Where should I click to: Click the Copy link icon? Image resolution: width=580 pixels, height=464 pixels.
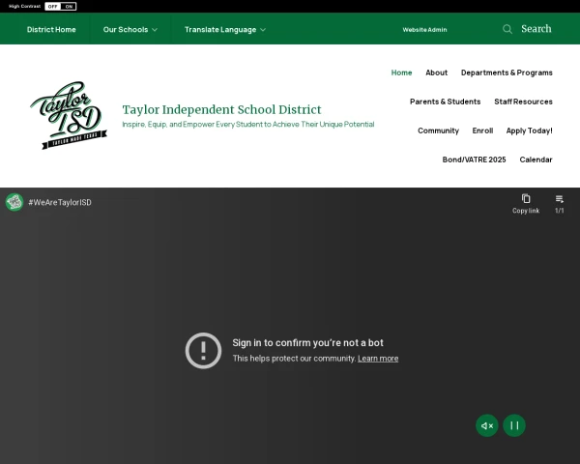tap(526, 199)
